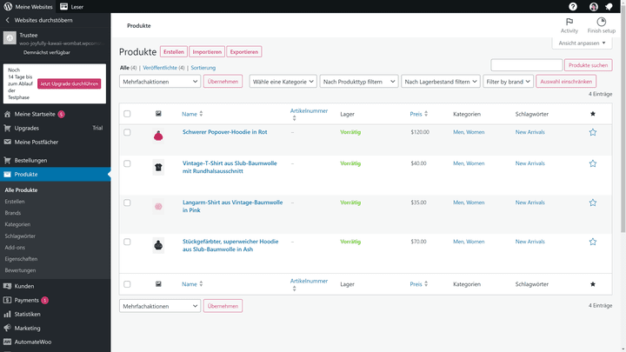Open the Leser reader icon
Viewport: 626px width, 352px height.
click(63, 6)
